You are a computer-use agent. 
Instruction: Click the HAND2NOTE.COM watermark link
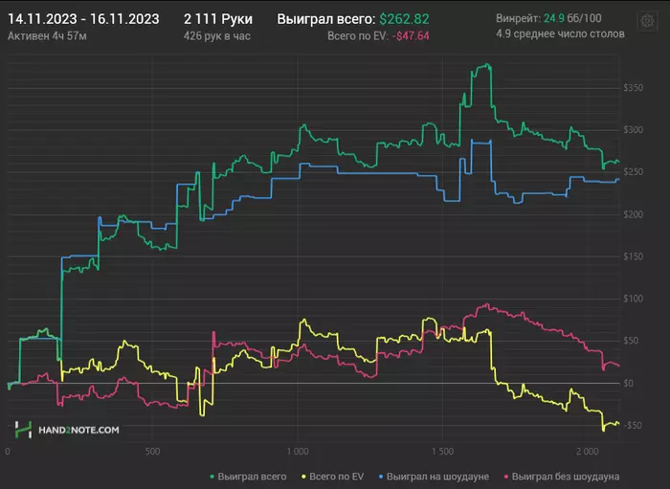tap(79, 430)
